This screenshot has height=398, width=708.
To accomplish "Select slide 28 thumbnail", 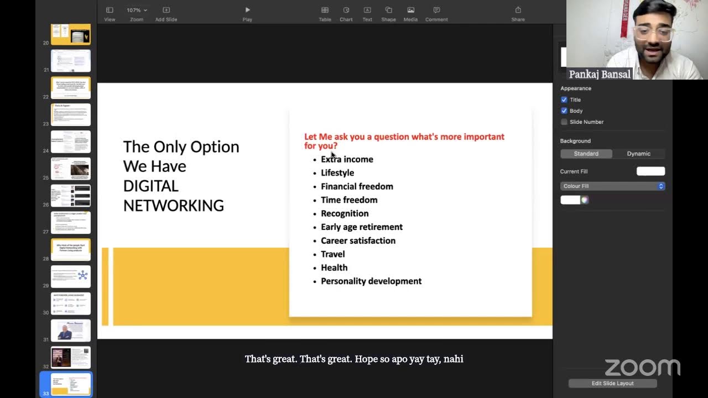I will (71, 250).
